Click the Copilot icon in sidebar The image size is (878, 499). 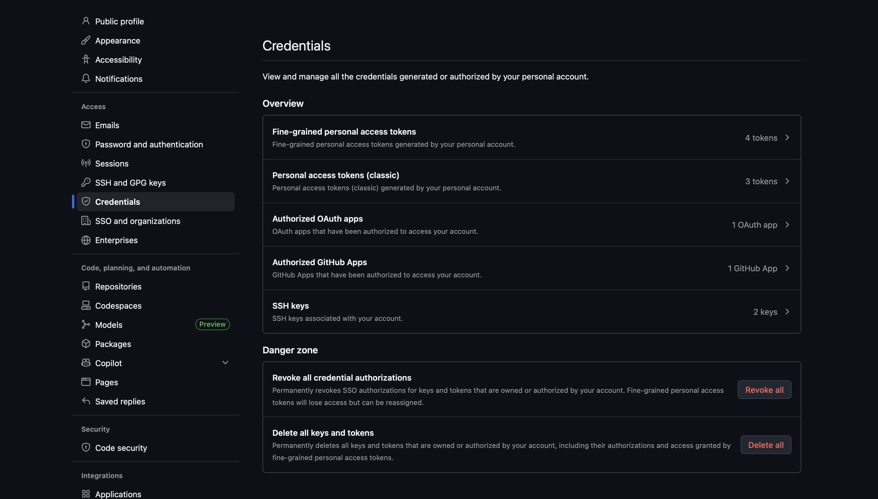pyautogui.click(x=86, y=363)
